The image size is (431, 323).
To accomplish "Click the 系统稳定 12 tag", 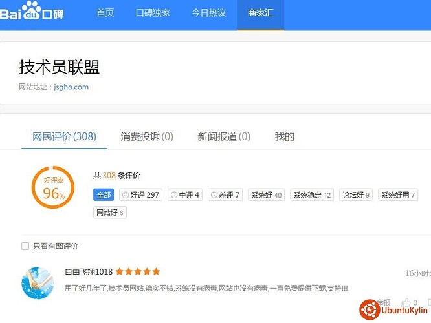I will (x=312, y=195).
